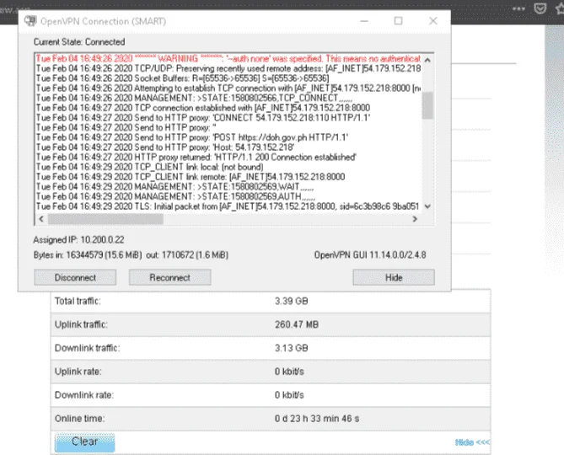Select the MANAGEMENT TCP_CONNECT log line
Screen dimensions: 564x455
coord(194,98)
